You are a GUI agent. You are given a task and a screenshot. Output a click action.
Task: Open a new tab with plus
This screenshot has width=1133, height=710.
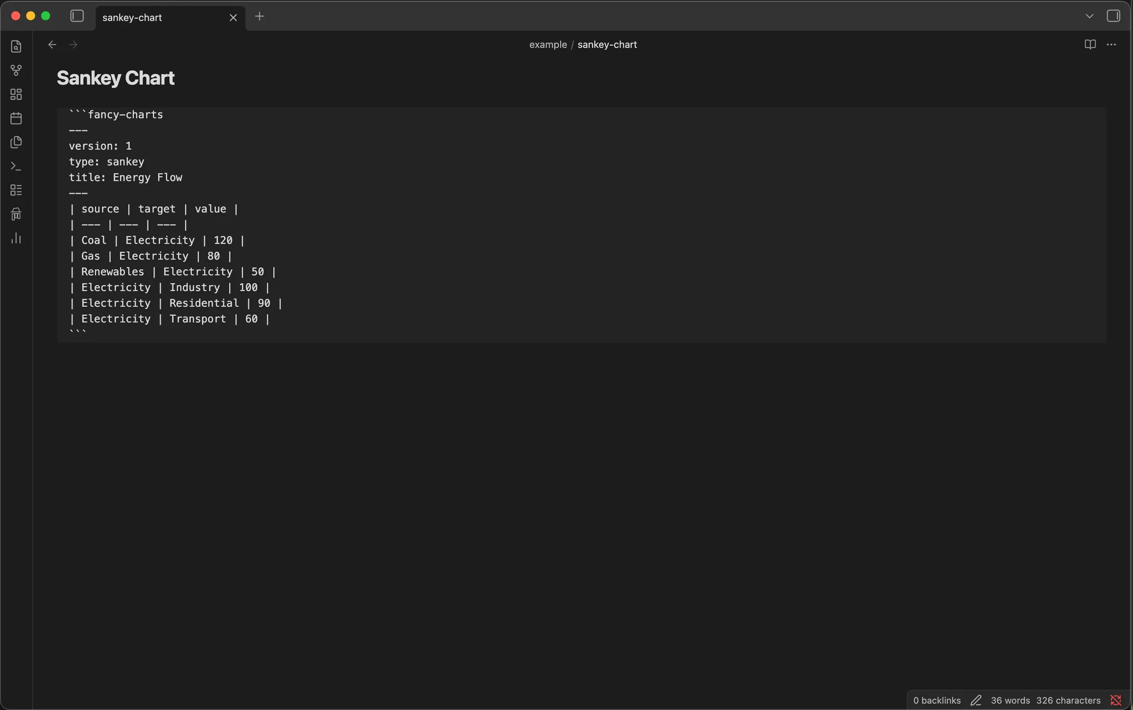coord(259,17)
